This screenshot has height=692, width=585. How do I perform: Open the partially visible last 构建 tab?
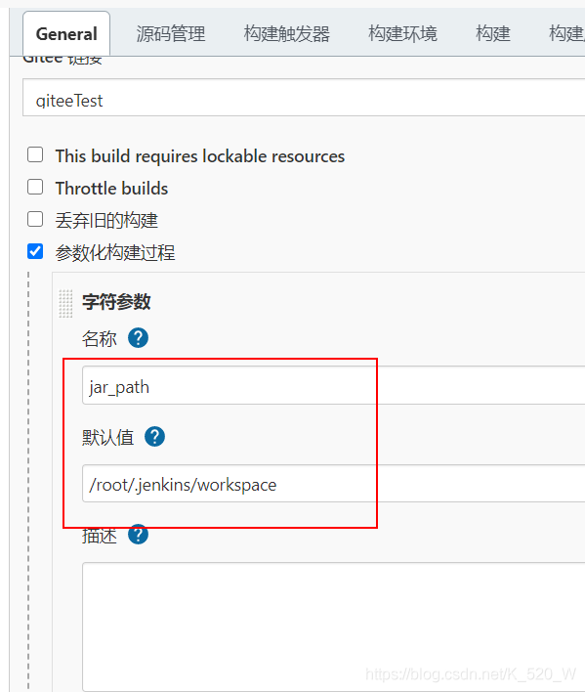tap(566, 34)
